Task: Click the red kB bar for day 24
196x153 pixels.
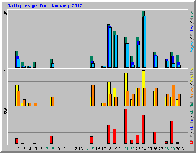Action: (143, 129)
